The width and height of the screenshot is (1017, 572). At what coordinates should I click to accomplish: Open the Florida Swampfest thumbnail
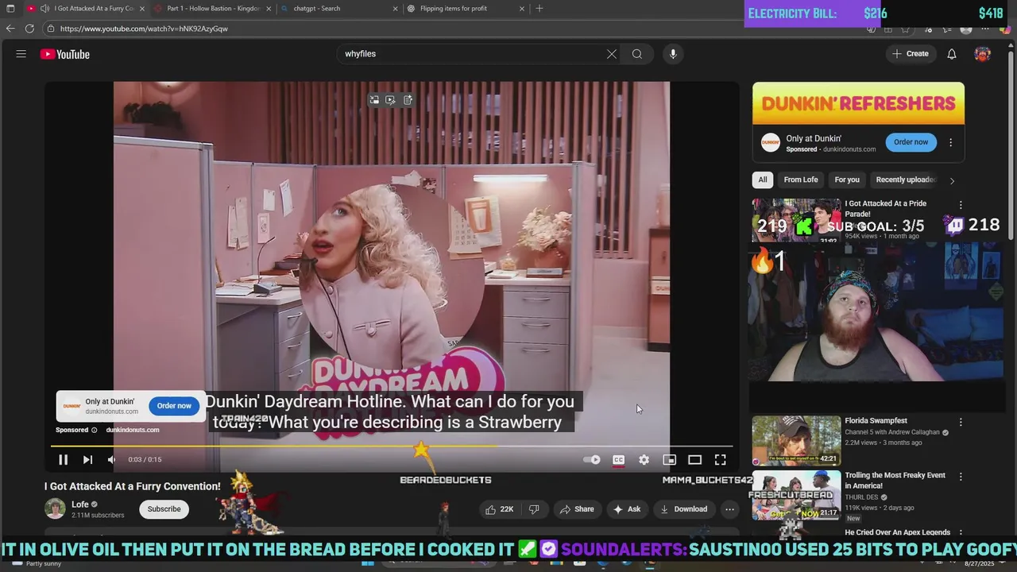point(796,440)
